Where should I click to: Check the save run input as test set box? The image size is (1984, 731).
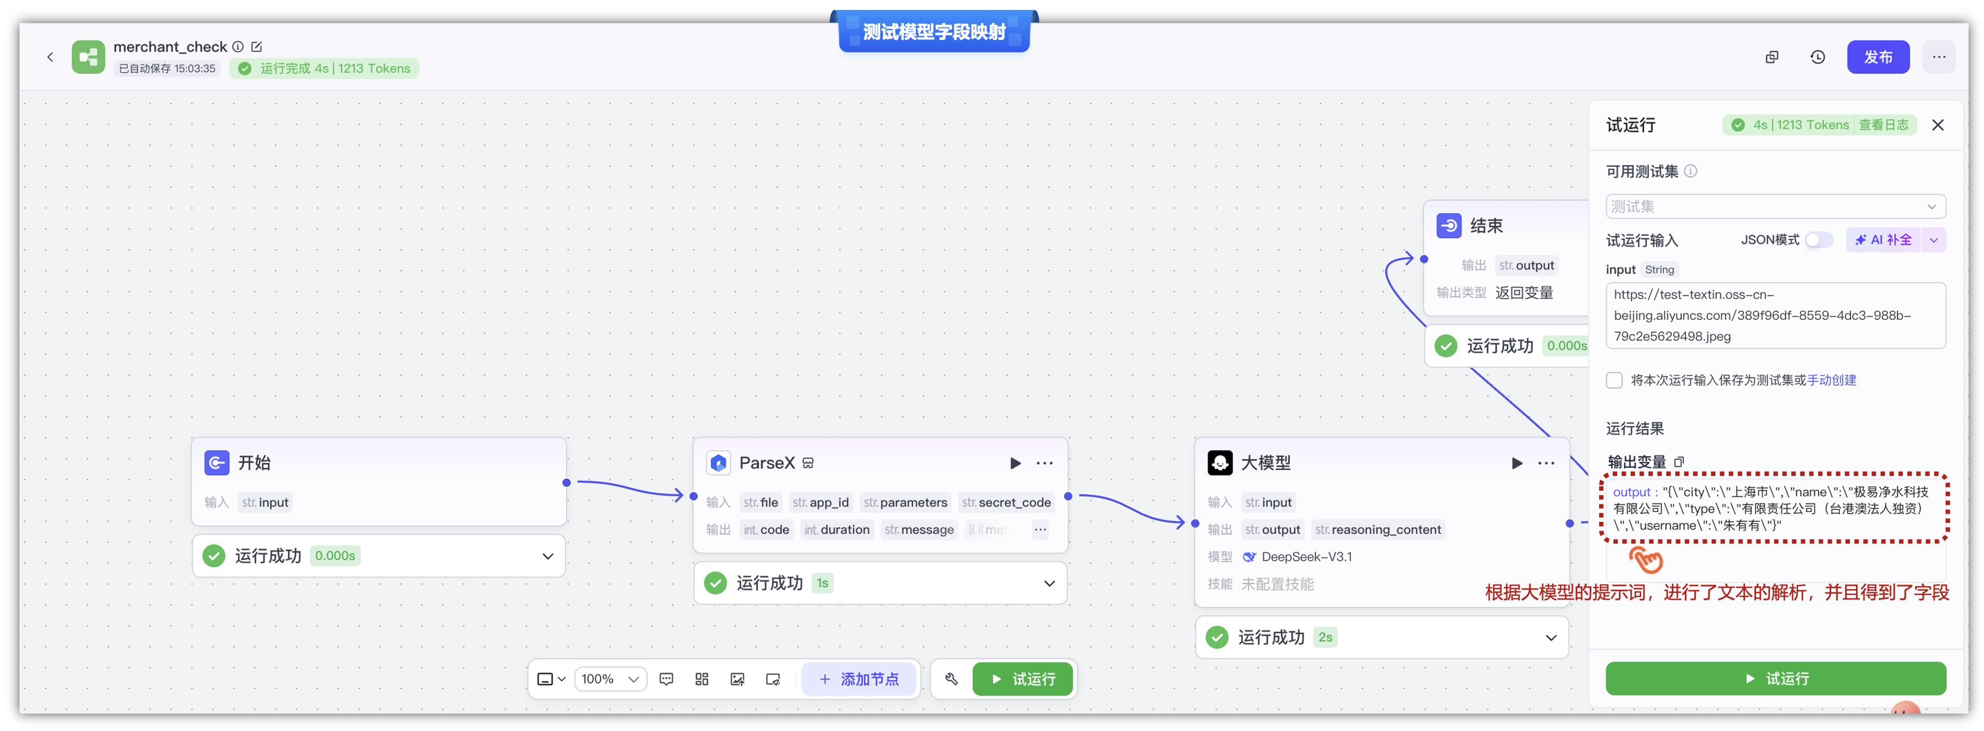coord(1614,381)
